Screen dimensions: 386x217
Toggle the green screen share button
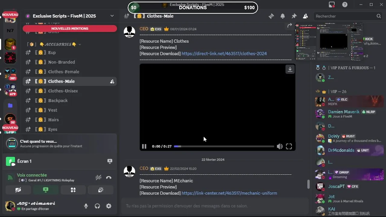(46, 190)
